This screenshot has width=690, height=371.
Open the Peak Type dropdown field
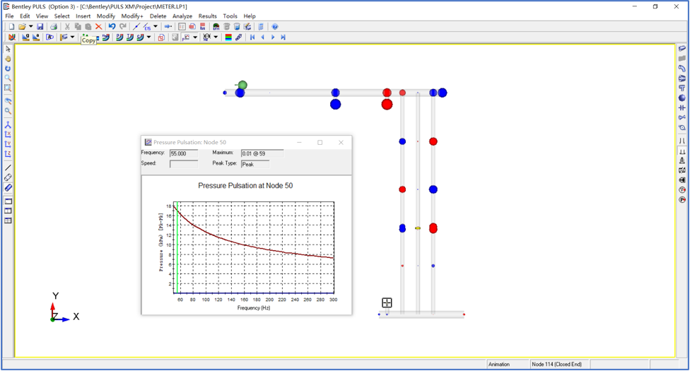click(255, 164)
